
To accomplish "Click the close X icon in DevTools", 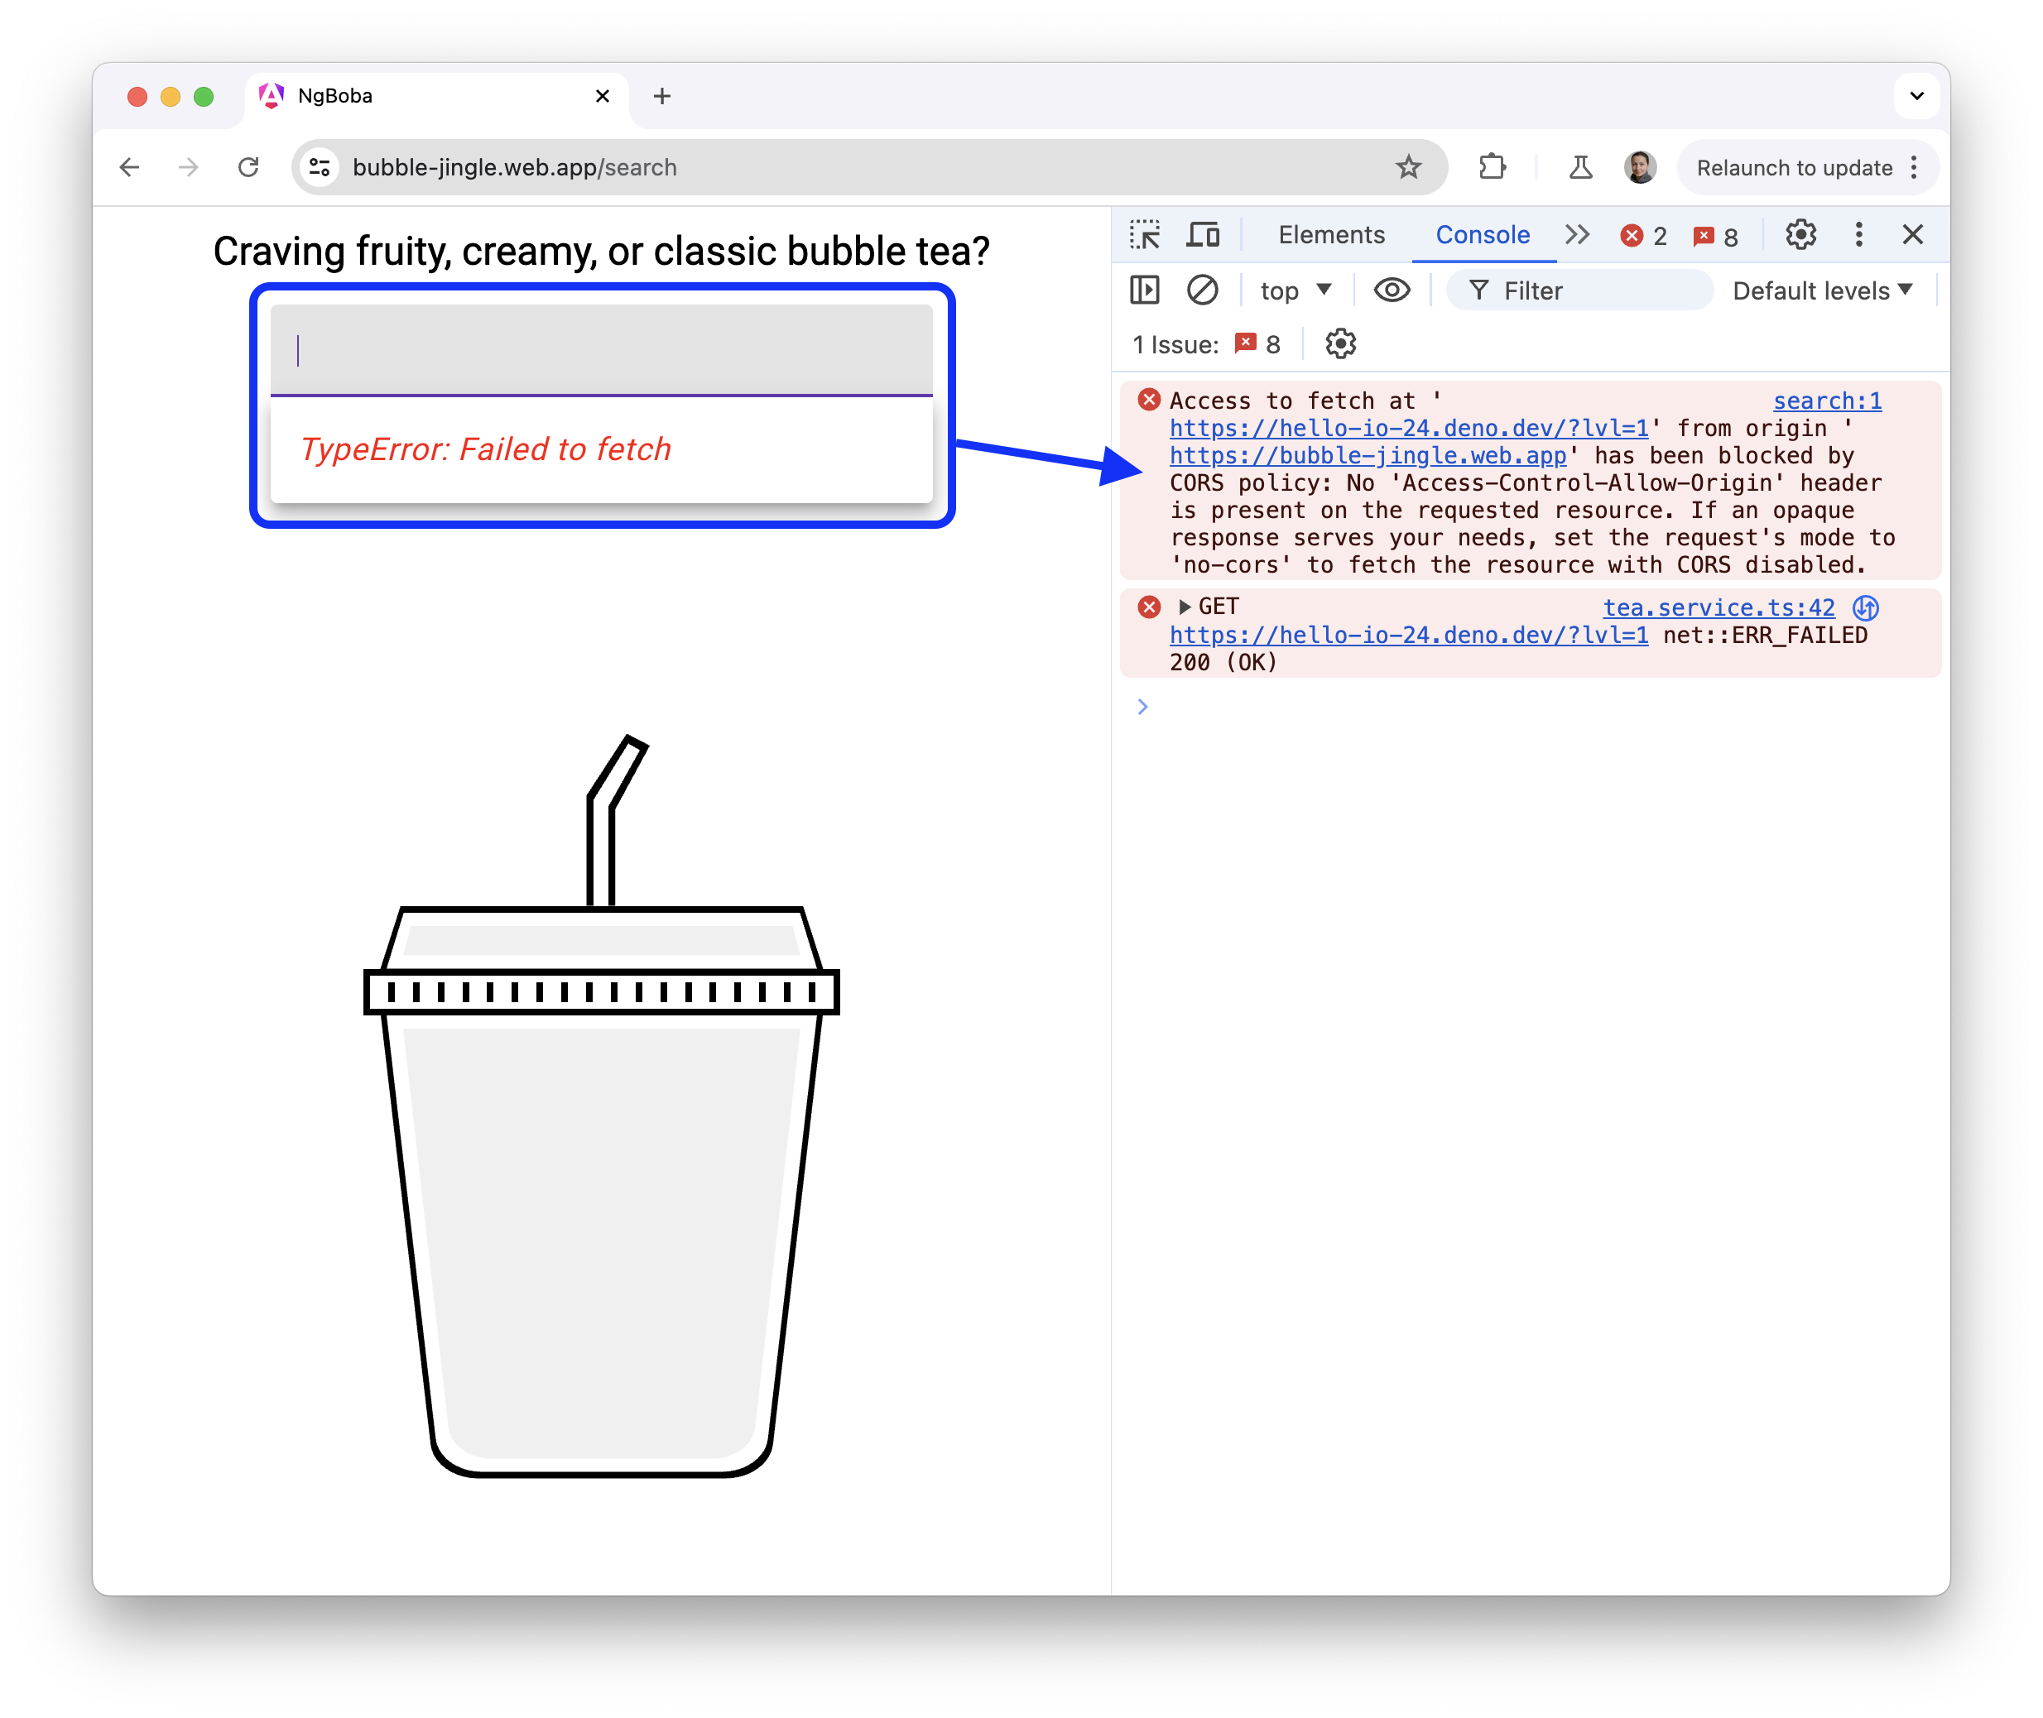I will point(1911,237).
